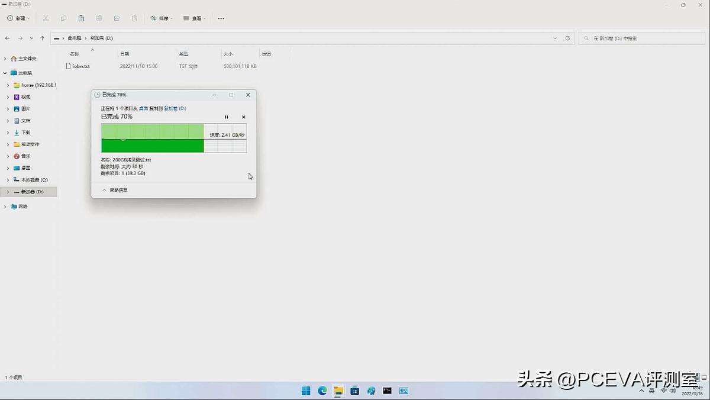Image resolution: width=710 pixels, height=400 pixels.
Task: Click the Copy icon in the toolbar
Action: pos(63,18)
